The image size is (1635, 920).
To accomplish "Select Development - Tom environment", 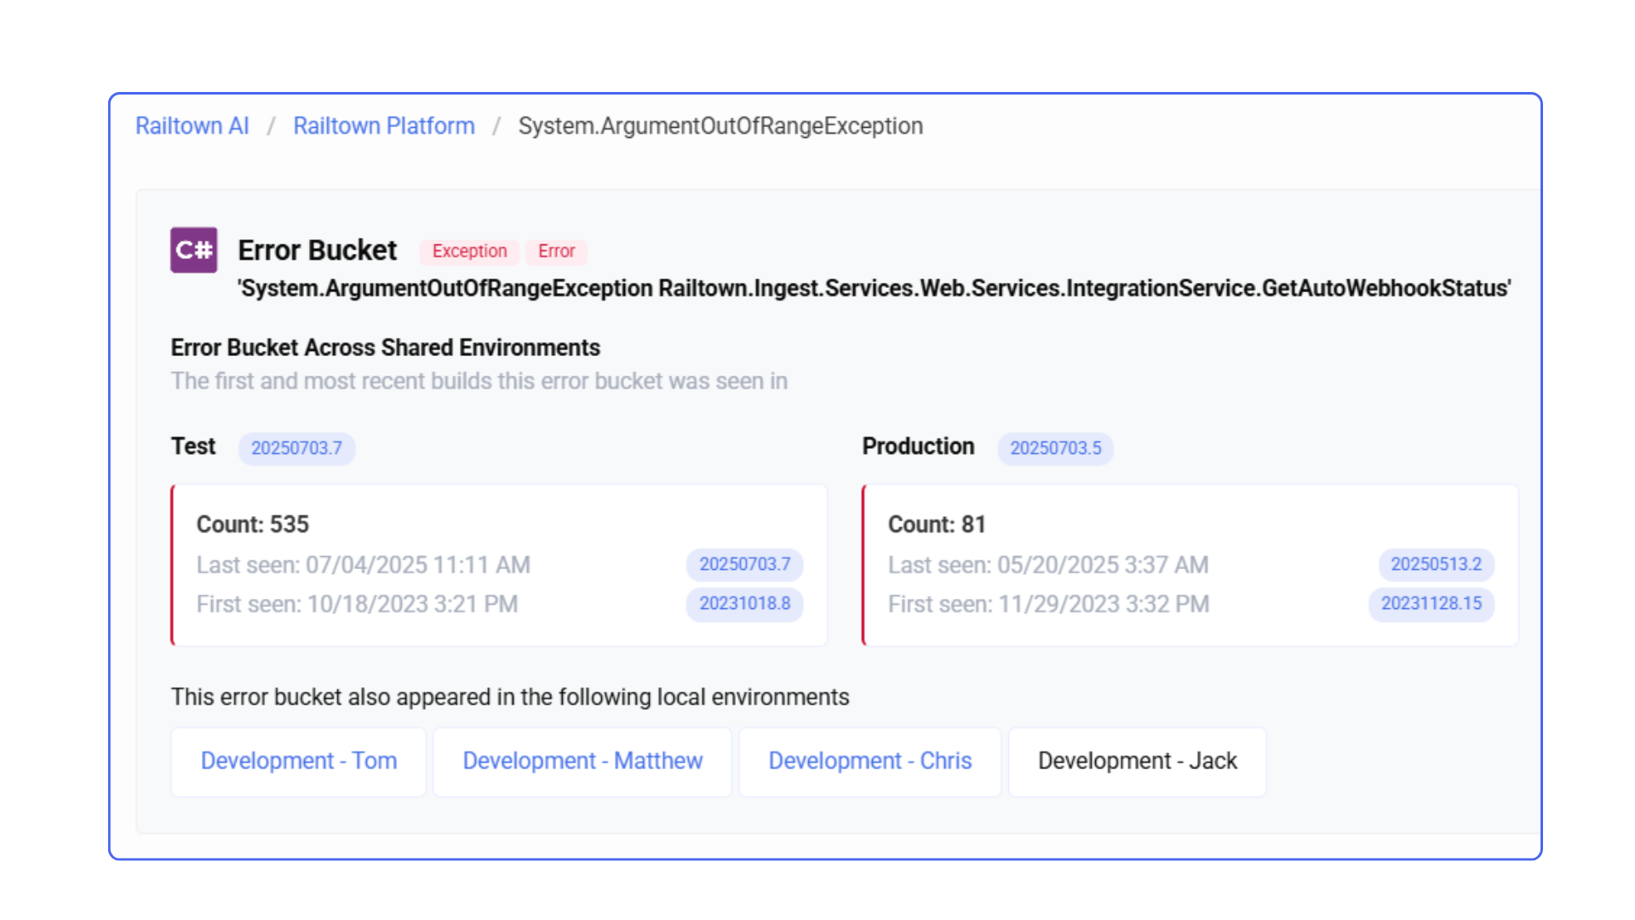I will click(298, 761).
